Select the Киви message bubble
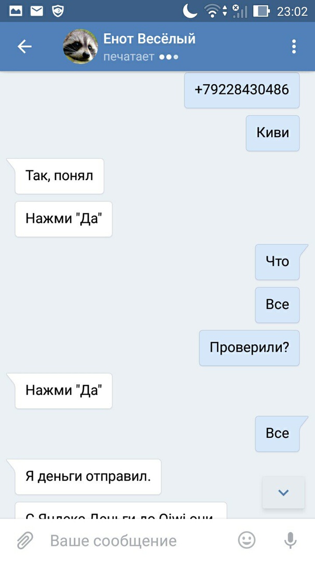 point(272,133)
